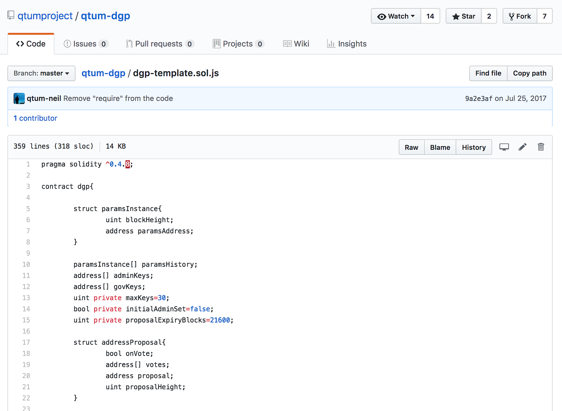Fork the repository

tap(520, 16)
